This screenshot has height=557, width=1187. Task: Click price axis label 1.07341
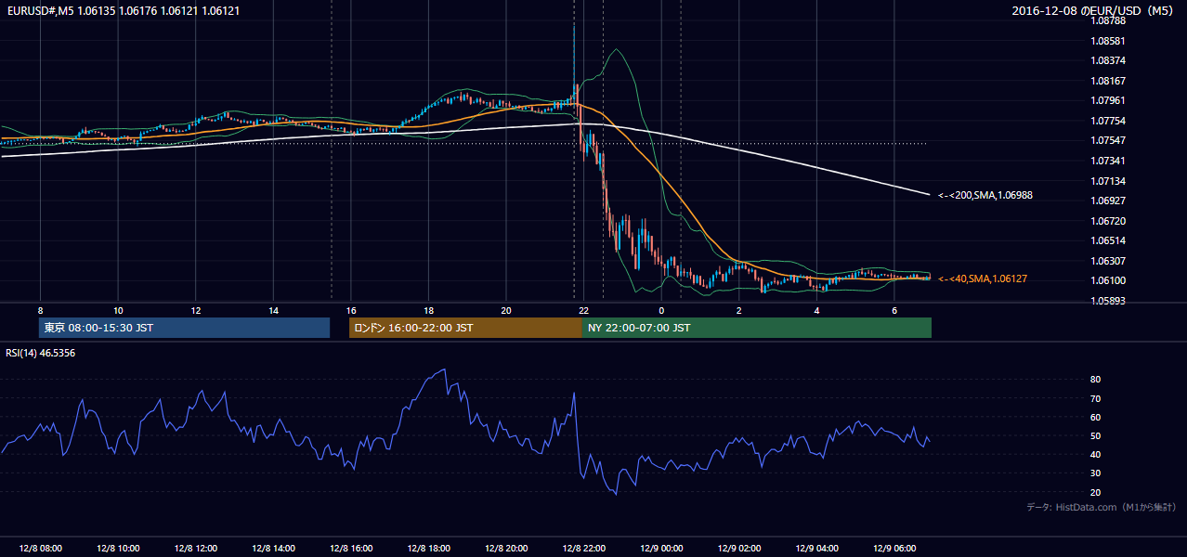coord(1109,161)
